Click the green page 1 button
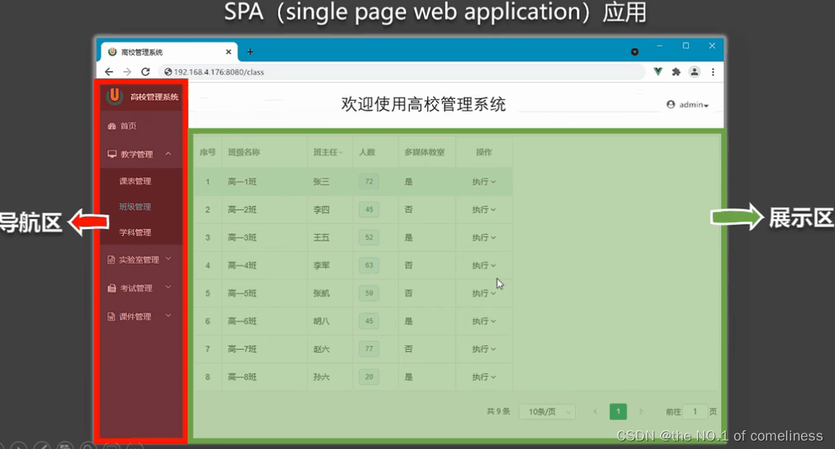 (x=618, y=411)
